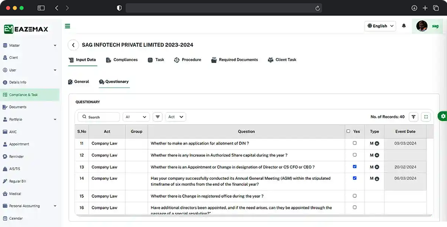Switch to the Task tab

point(156,60)
